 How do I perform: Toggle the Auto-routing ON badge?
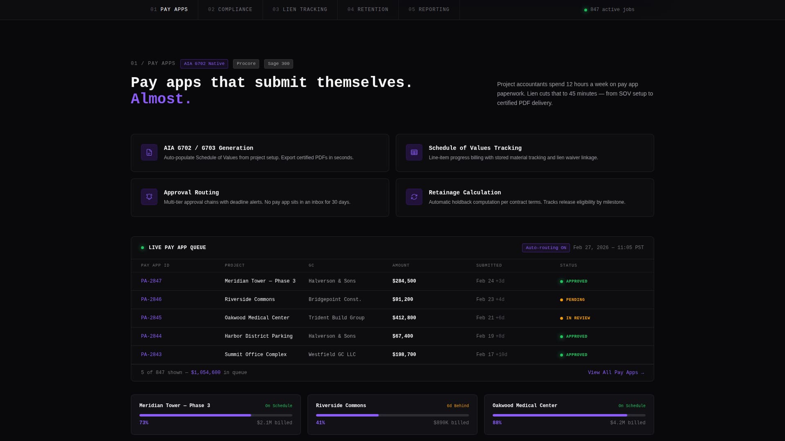point(546,248)
